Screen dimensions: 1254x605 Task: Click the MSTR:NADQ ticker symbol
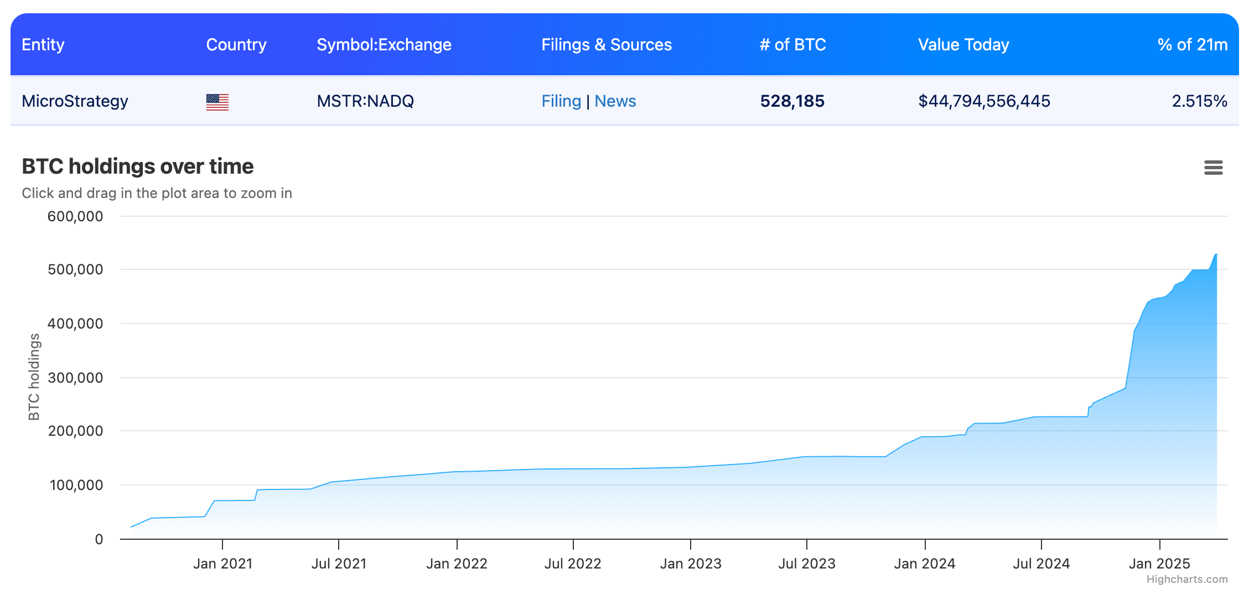365,101
